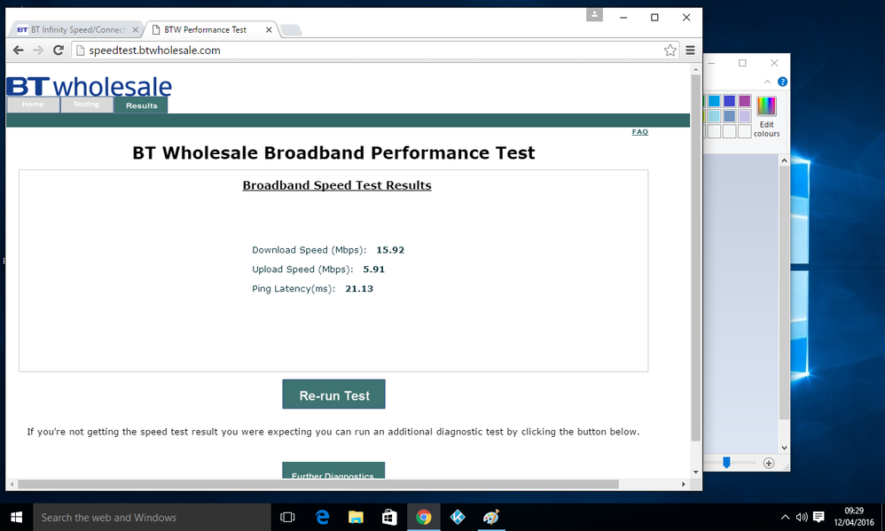This screenshot has width=885, height=531.
Task: Collapse the Paint ribbon with the chevron
Action: (x=767, y=82)
